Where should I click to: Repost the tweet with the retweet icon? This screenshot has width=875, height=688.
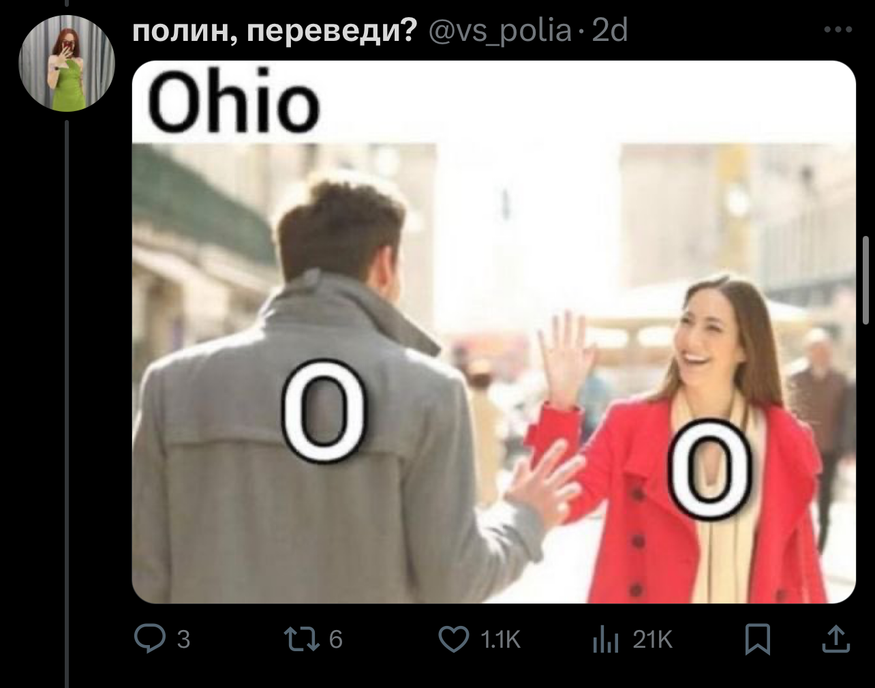[x=302, y=639]
